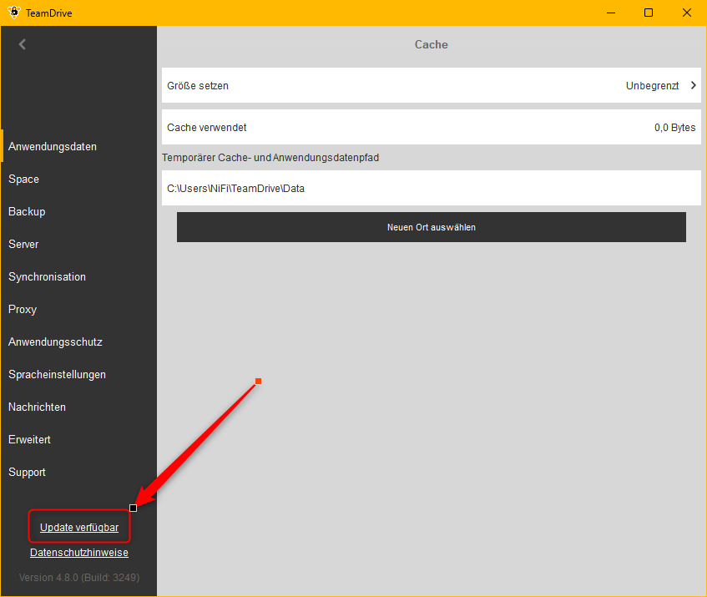Screen dimensions: 707x597
Task: Expand Größe setzen chevron arrow
Action: click(694, 85)
